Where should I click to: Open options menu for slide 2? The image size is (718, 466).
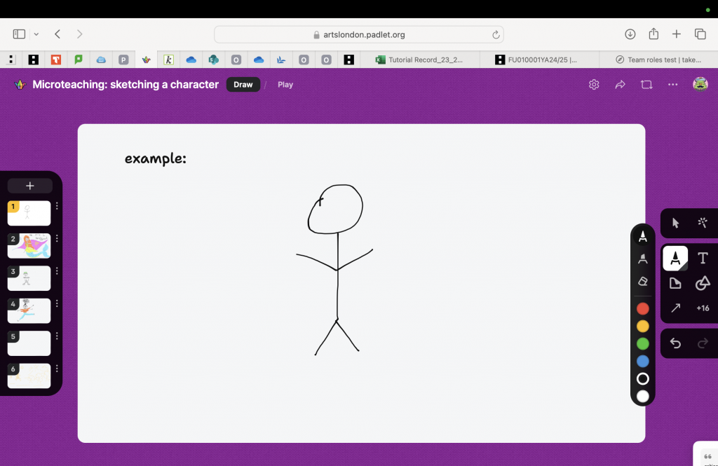click(x=57, y=239)
